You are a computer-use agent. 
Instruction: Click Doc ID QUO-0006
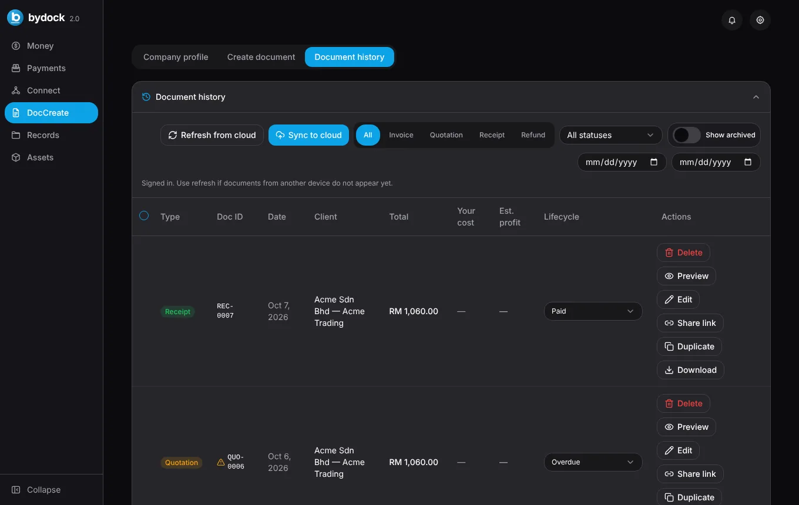(236, 462)
